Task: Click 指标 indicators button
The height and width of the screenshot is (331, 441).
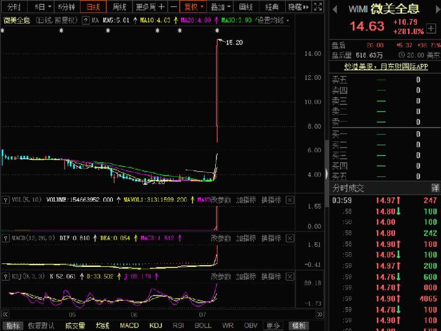Action: tap(13, 326)
